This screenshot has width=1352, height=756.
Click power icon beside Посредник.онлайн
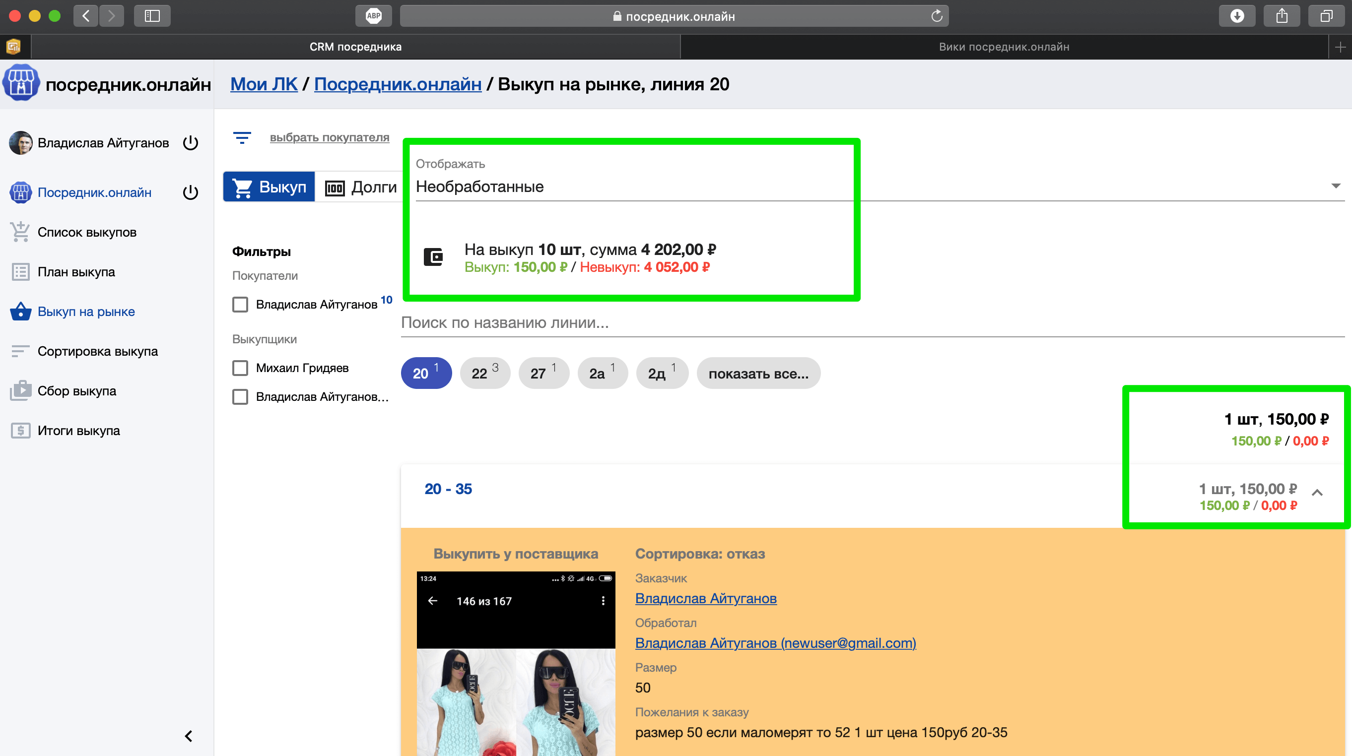click(191, 192)
